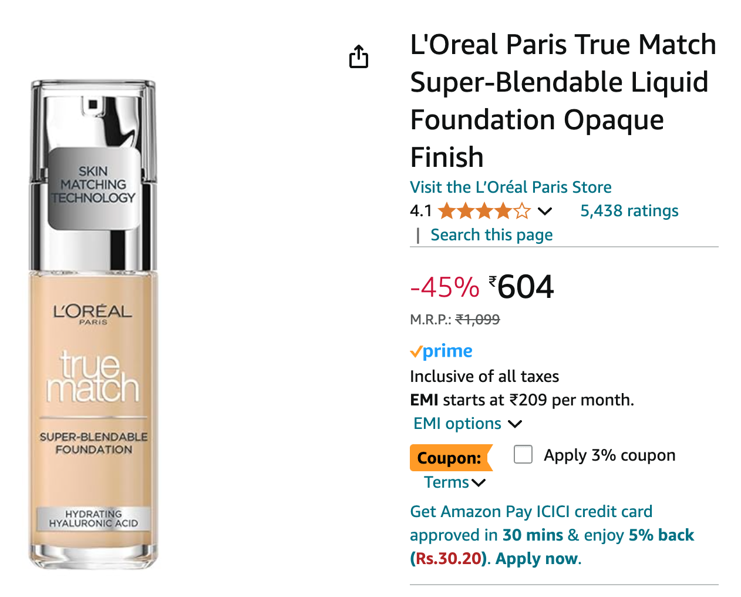The width and height of the screenshot is (741, 597).
Task: Click the 4.1 rating number
Action: (420, 210)
